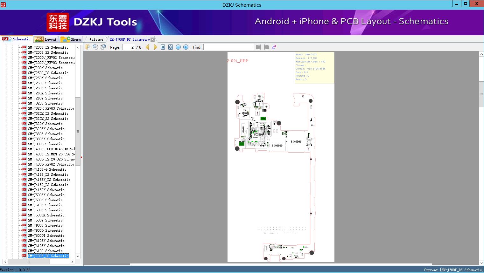Switch to the Schematic side tab
Image resolution: width=484 pixels, height=273 pixels.
17,39
